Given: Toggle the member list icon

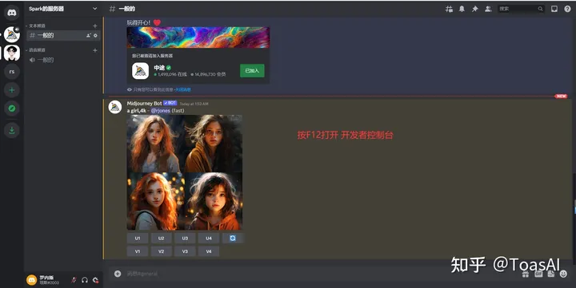Looking at the screenshot, I should coord(488,9).
